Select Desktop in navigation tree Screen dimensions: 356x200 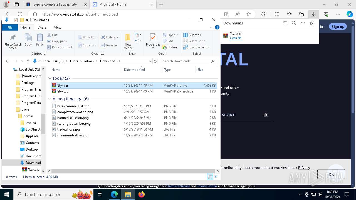coord(32,149)
